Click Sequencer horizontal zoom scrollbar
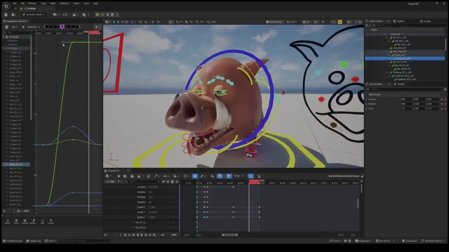The width and height of the screenshot is (449, 252). coord(230,235)
